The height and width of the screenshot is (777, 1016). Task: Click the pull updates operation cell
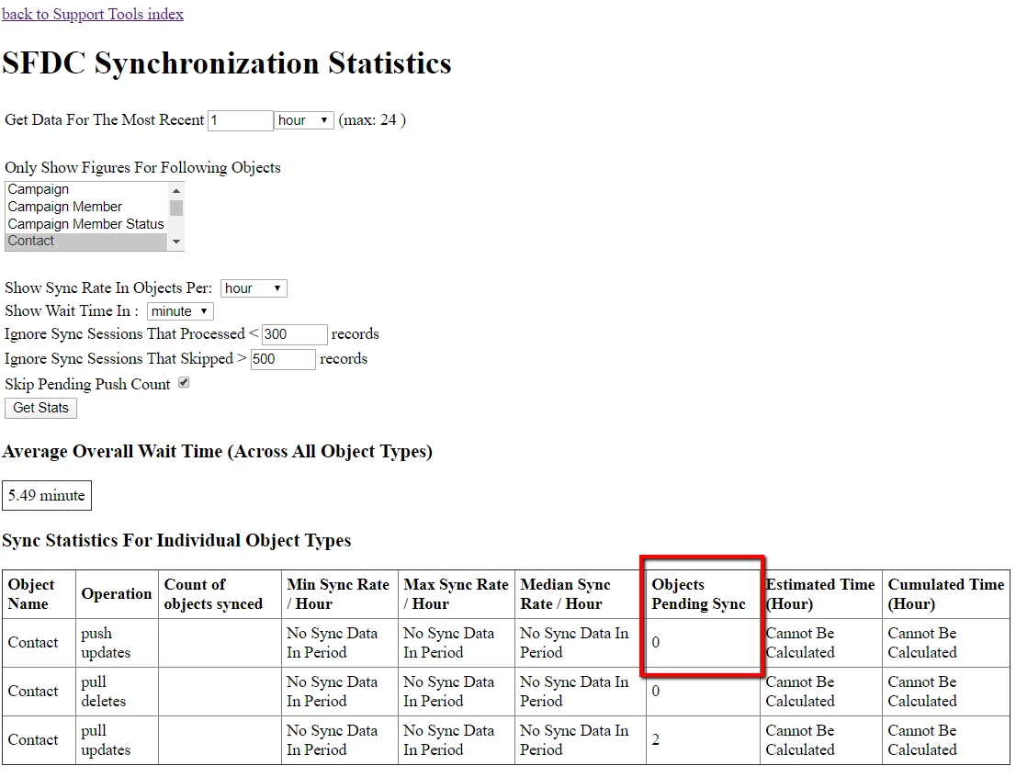[x=117, y=740]
